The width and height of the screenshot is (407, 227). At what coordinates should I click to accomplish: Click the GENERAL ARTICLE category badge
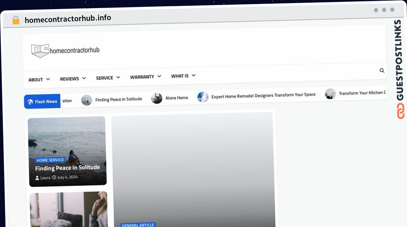coord(138,225)
